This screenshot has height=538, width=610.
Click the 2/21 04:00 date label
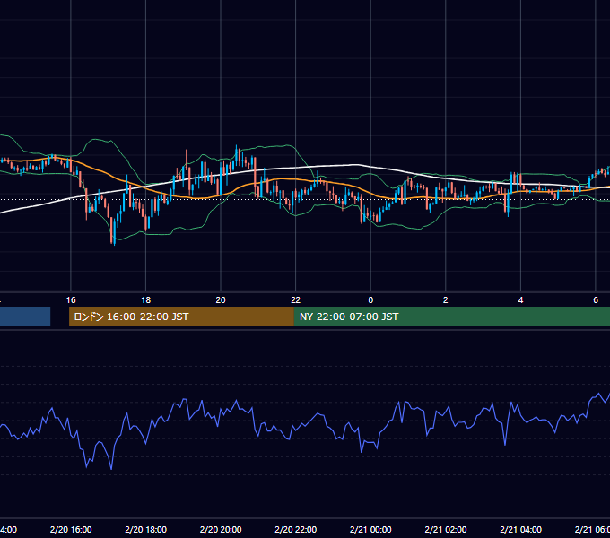[x=520, y=530]
